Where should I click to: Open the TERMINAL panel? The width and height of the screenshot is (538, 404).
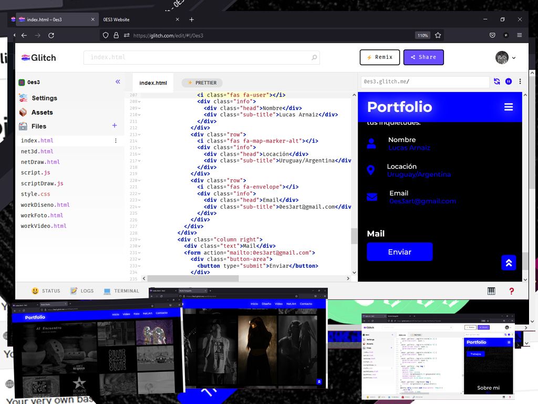tap(121, 291)
